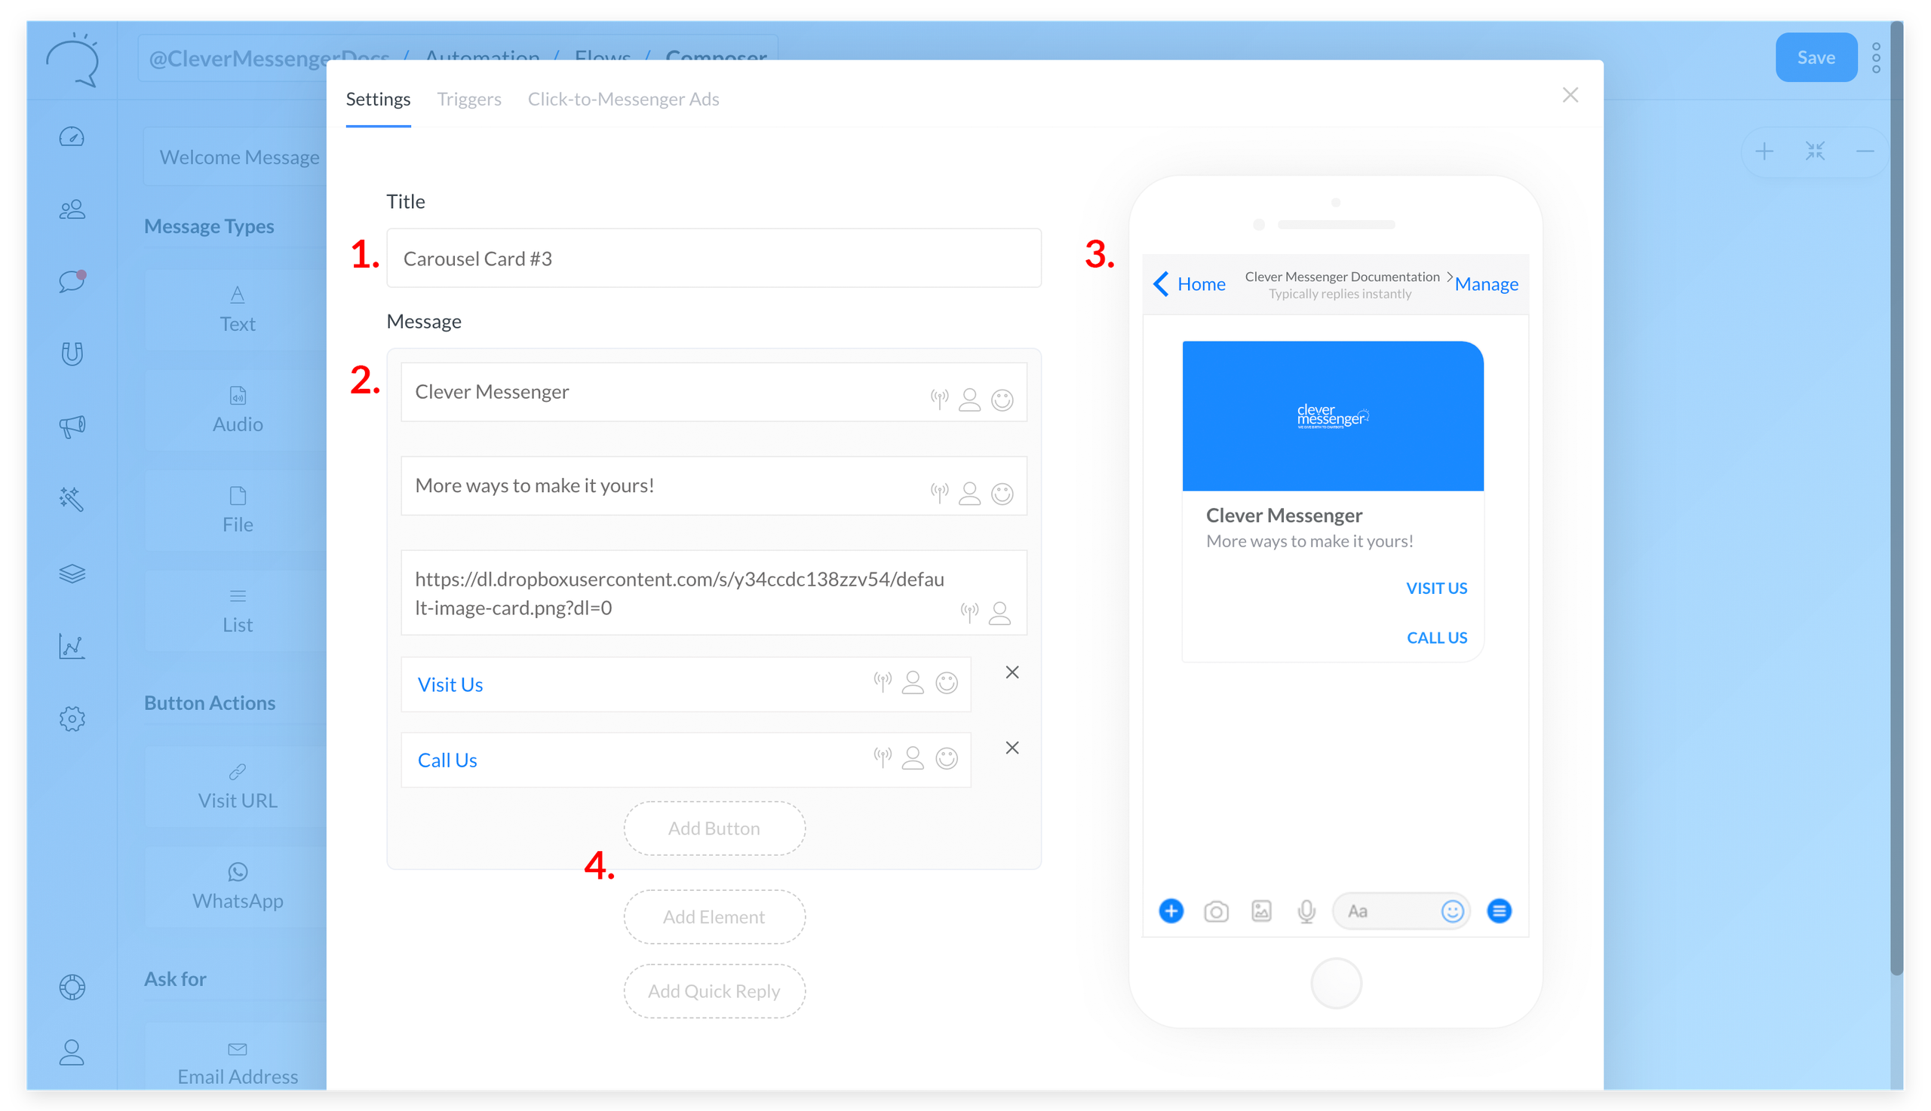The height and width of the screenshot is (1111, 1931).
Task: Open the three-dot more options menu
Action: click(1876, 57)
